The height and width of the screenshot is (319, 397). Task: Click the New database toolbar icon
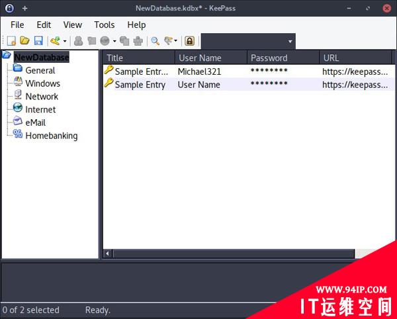coord(11,41)
